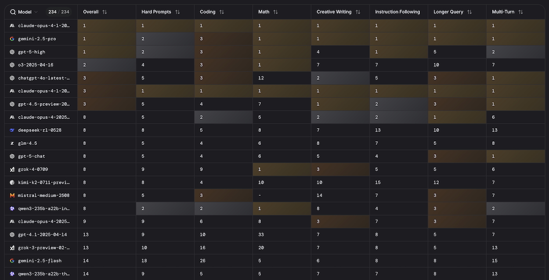Click the DeepSeek whale icon for deepseek-r1-0528
Image resolution: width=549 pixels, height=280 pixels.
pyautogui.click(x=12, y=130)
